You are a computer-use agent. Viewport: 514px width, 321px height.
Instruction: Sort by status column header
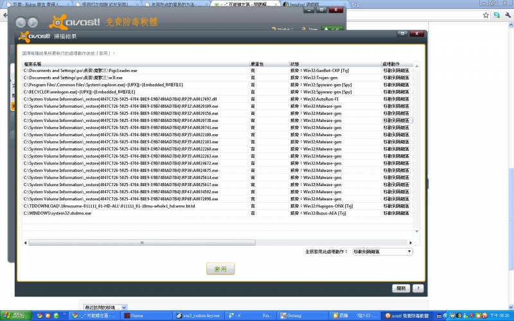tap(335, 64)
